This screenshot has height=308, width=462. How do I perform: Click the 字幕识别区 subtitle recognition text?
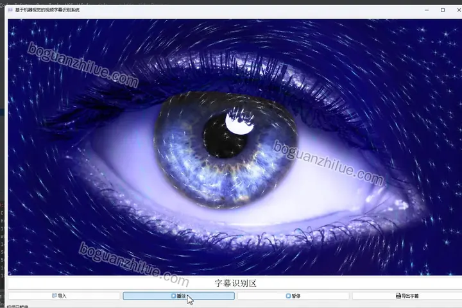(x=235, y=283)
